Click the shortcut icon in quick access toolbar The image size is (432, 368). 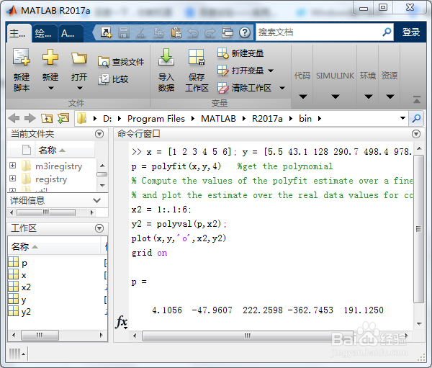[106, 33]
